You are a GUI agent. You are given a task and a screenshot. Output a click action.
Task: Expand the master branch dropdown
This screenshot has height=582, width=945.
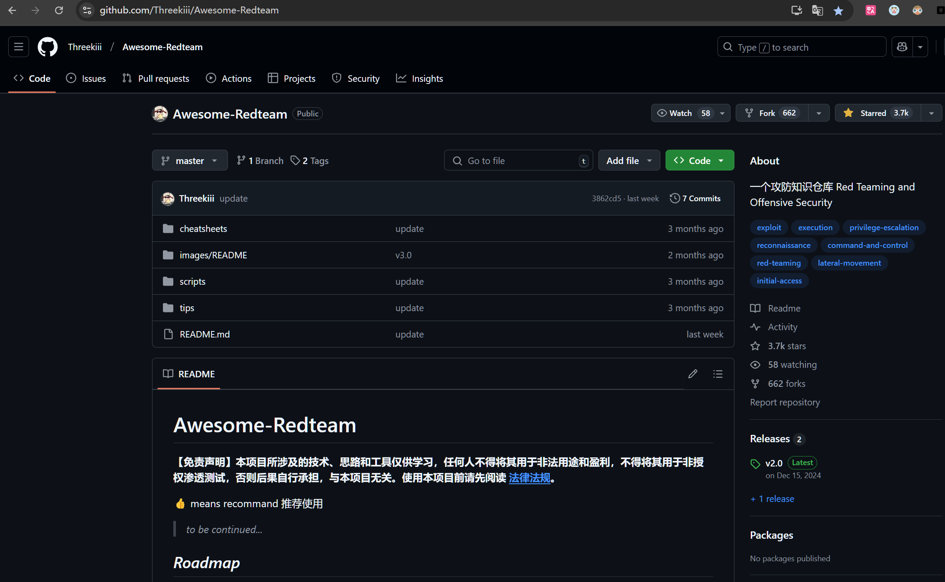[190, 161]
